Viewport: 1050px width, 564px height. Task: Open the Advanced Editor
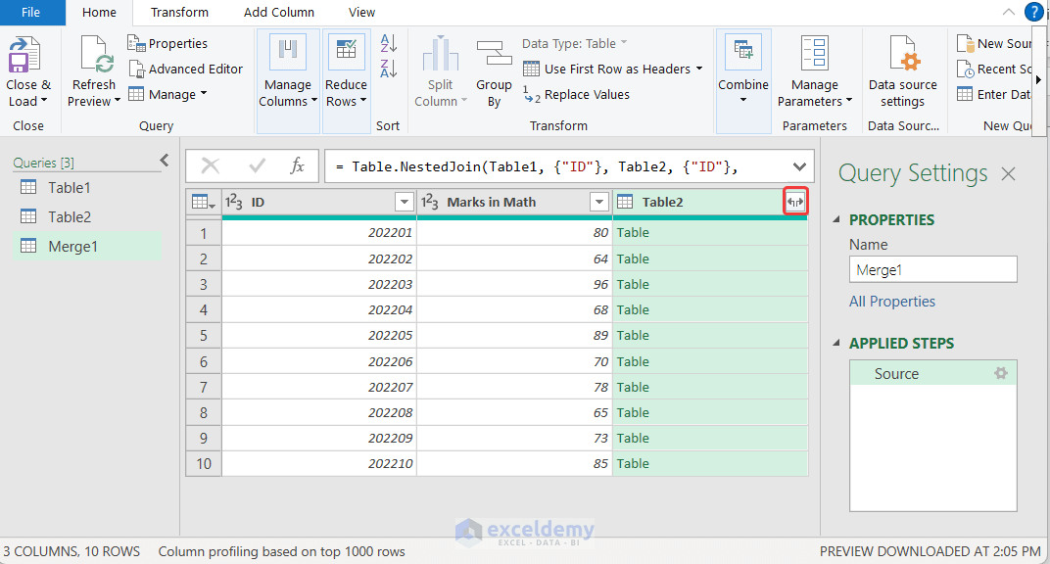(186, 69)
